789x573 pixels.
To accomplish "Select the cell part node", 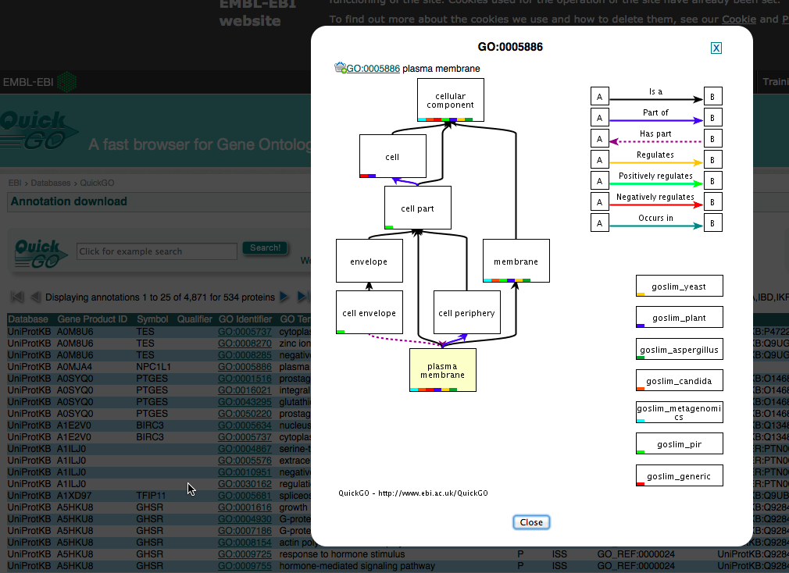I will click(x=418, y=208).
